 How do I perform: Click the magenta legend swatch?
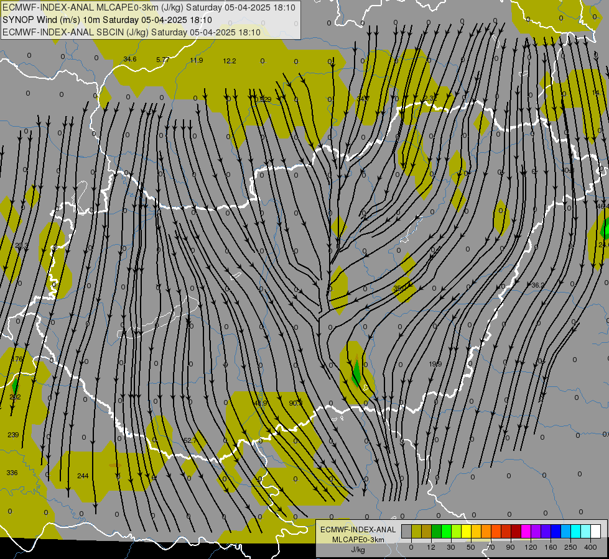[526, 531]
